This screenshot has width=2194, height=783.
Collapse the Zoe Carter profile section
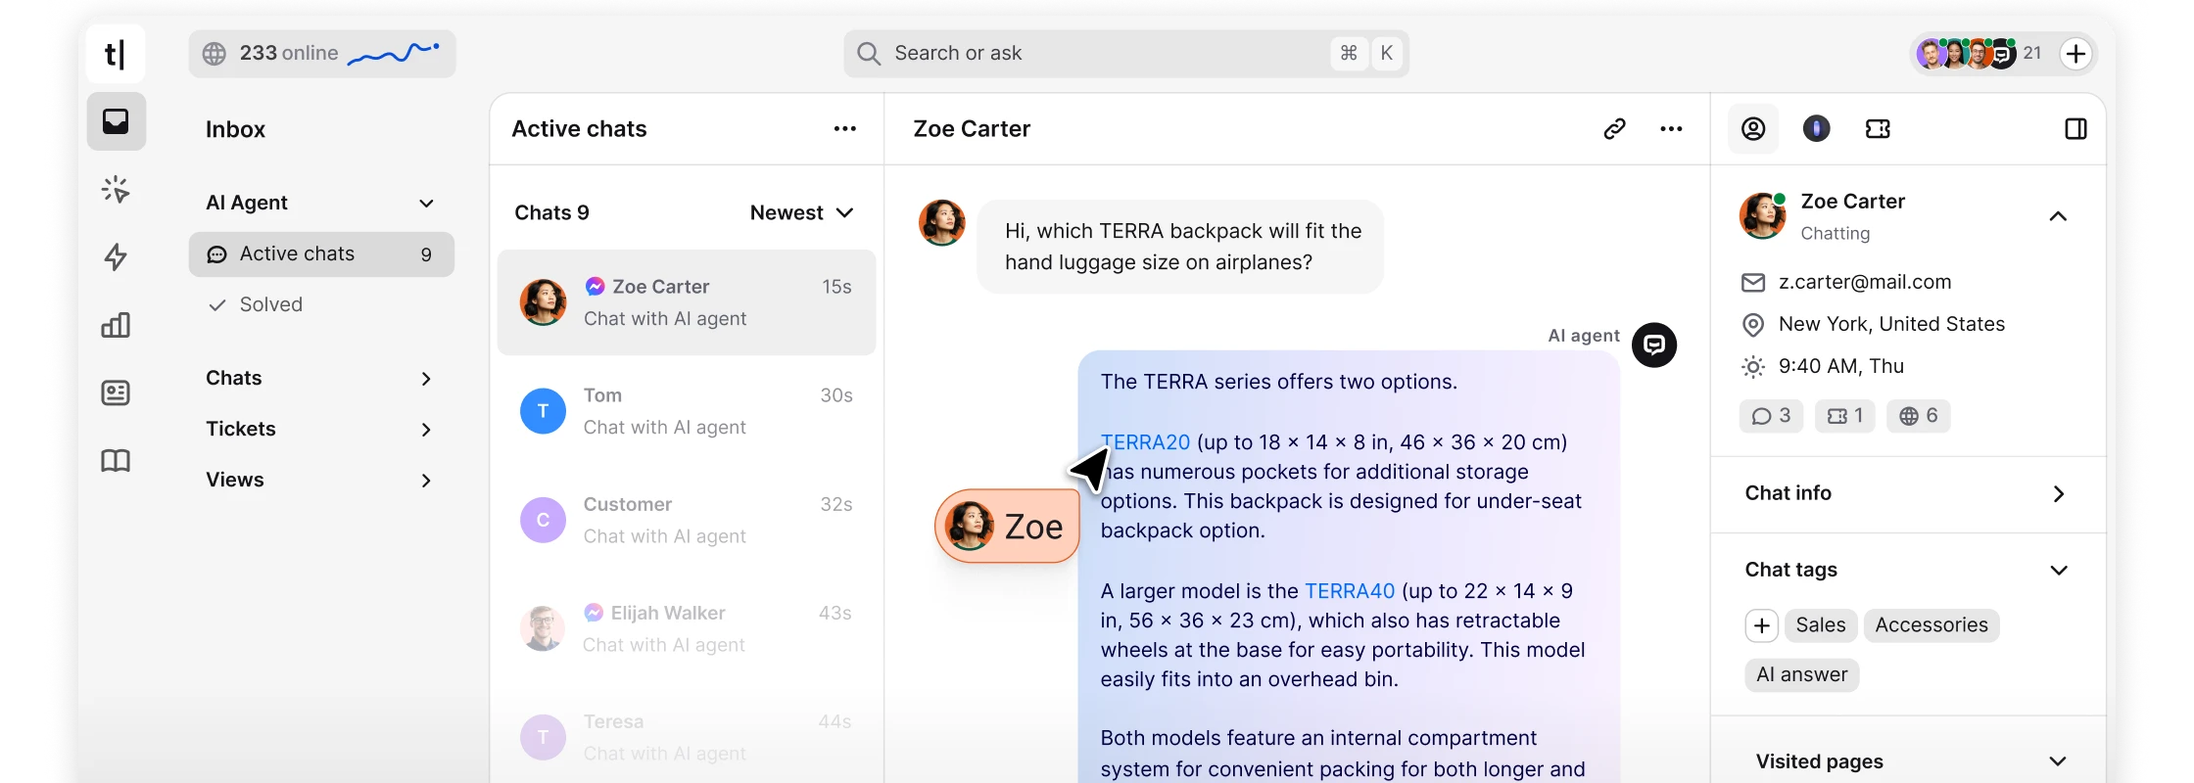(x=2058, y=216)
